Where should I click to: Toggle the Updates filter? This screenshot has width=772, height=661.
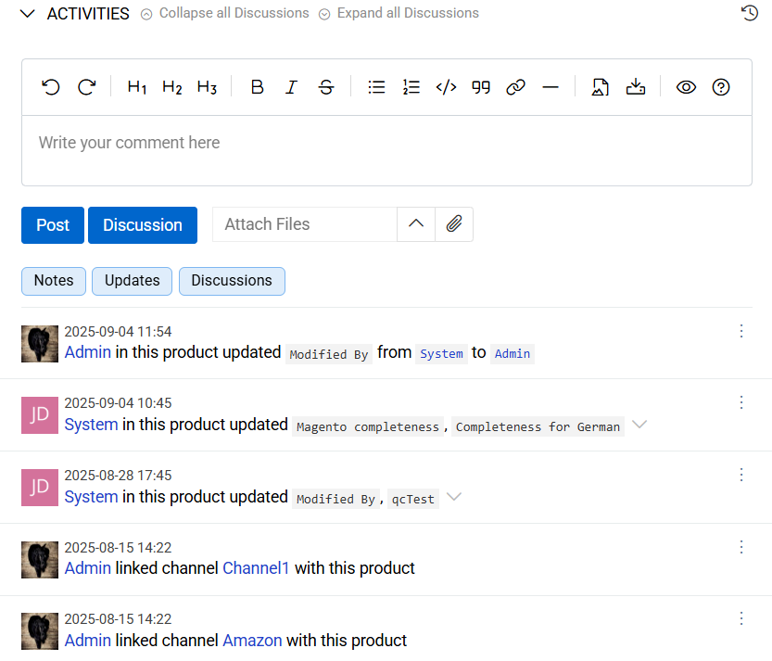pyautogui.click(x=132, y=281)
